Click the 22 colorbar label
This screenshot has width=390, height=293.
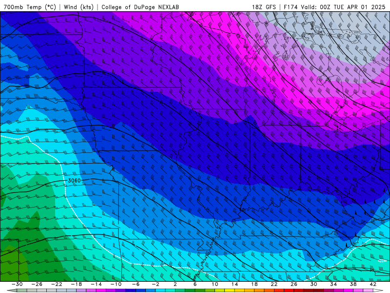(274, 284)
